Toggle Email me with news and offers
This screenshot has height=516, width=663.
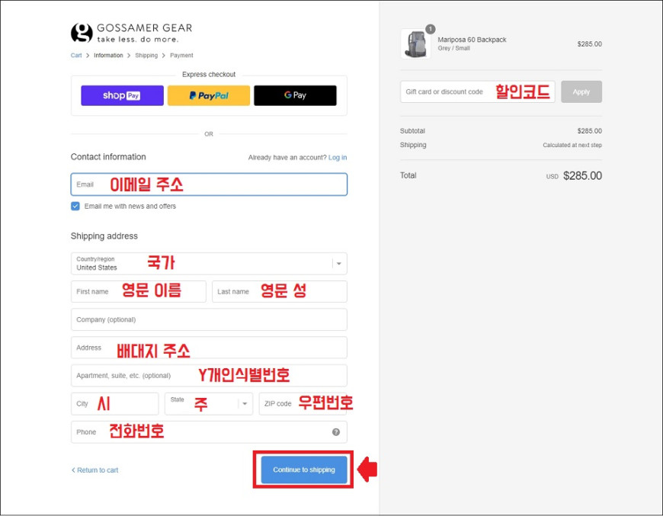[75, 206]
